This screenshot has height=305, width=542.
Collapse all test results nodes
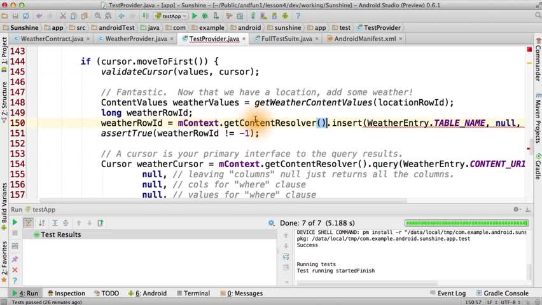tap(66, 223)
